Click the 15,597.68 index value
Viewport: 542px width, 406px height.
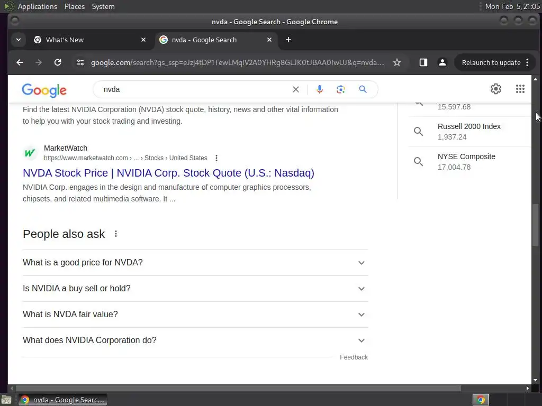[454, 107]
